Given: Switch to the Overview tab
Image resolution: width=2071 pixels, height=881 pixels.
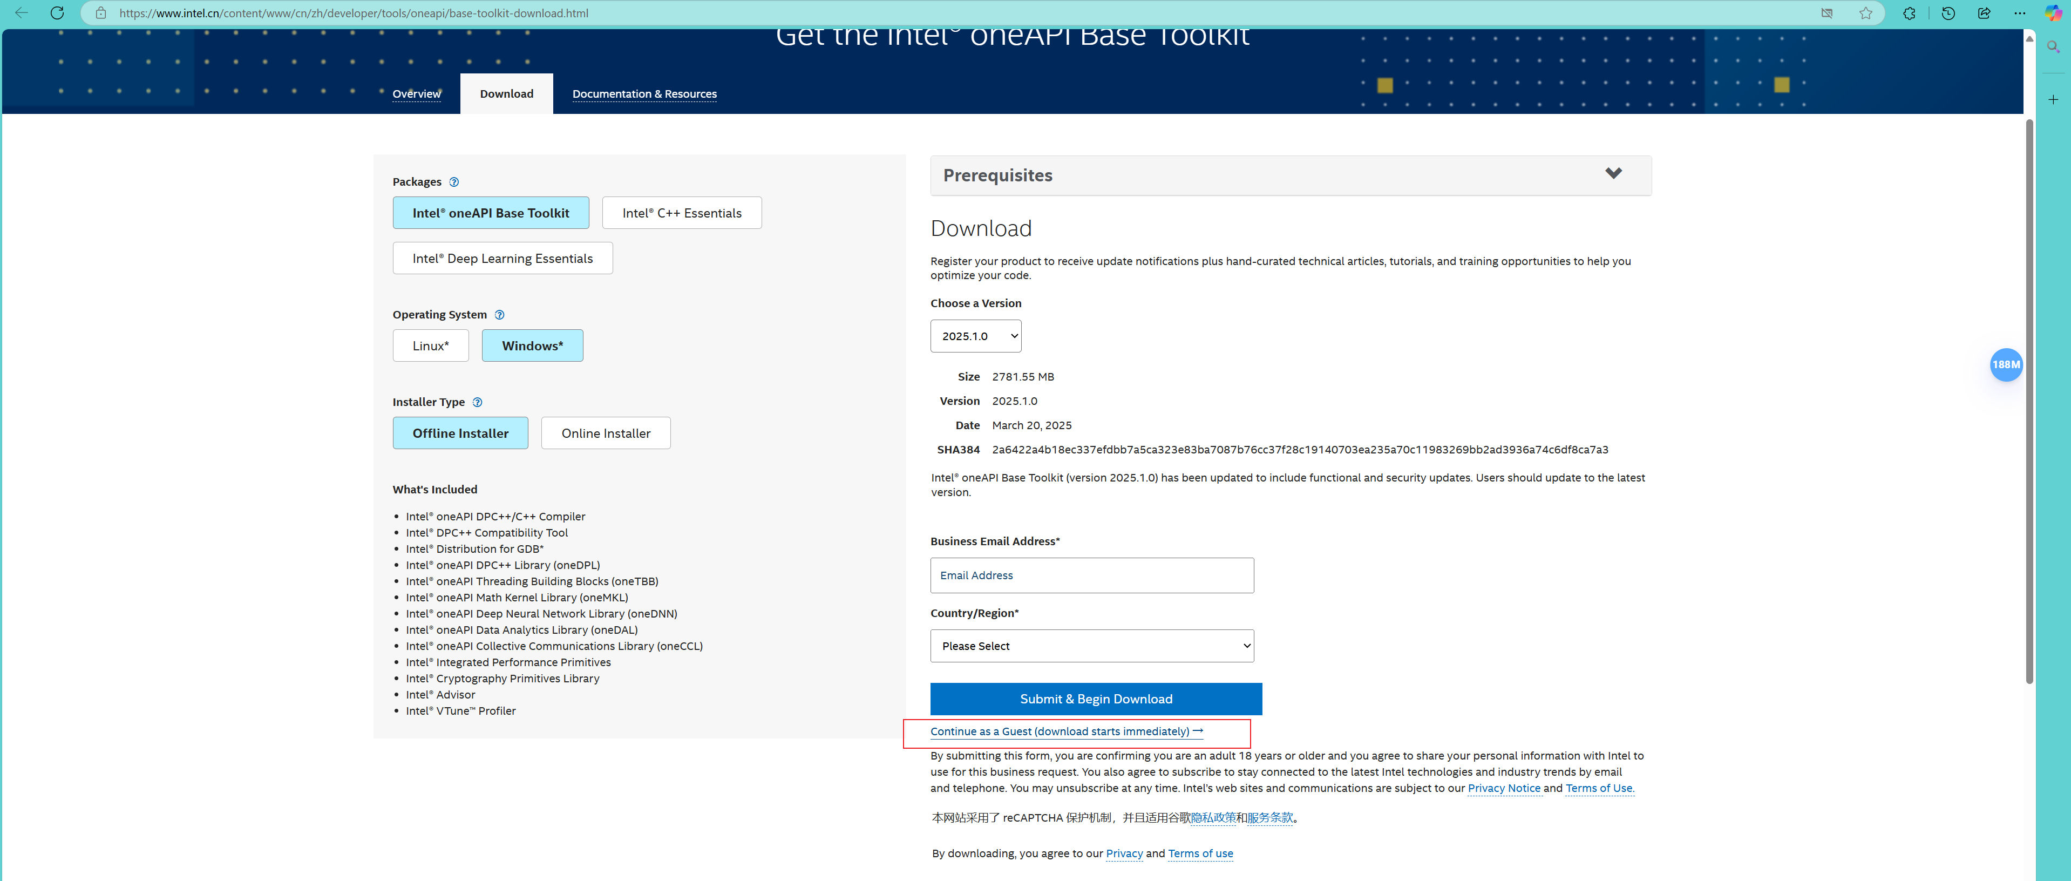Looking at the screenshot, I should (417, 94).
